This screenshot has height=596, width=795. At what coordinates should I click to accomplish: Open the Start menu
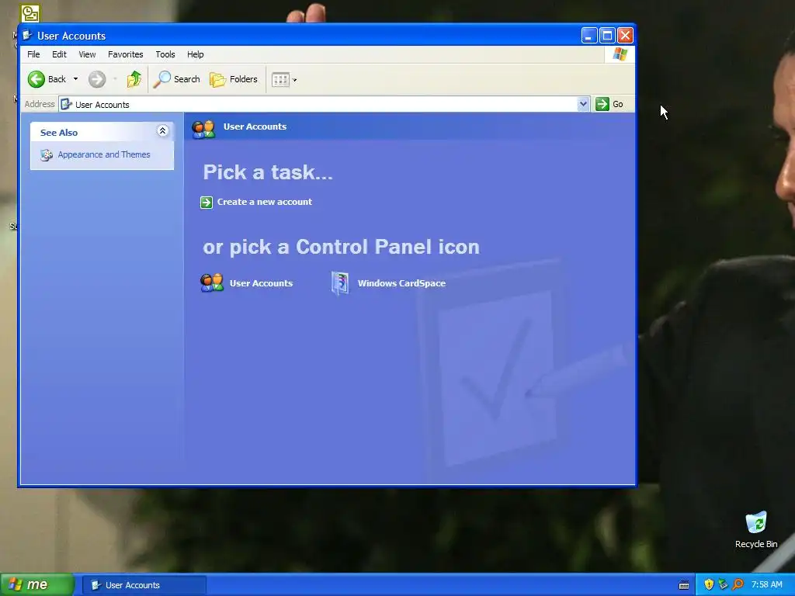(36, 585)
